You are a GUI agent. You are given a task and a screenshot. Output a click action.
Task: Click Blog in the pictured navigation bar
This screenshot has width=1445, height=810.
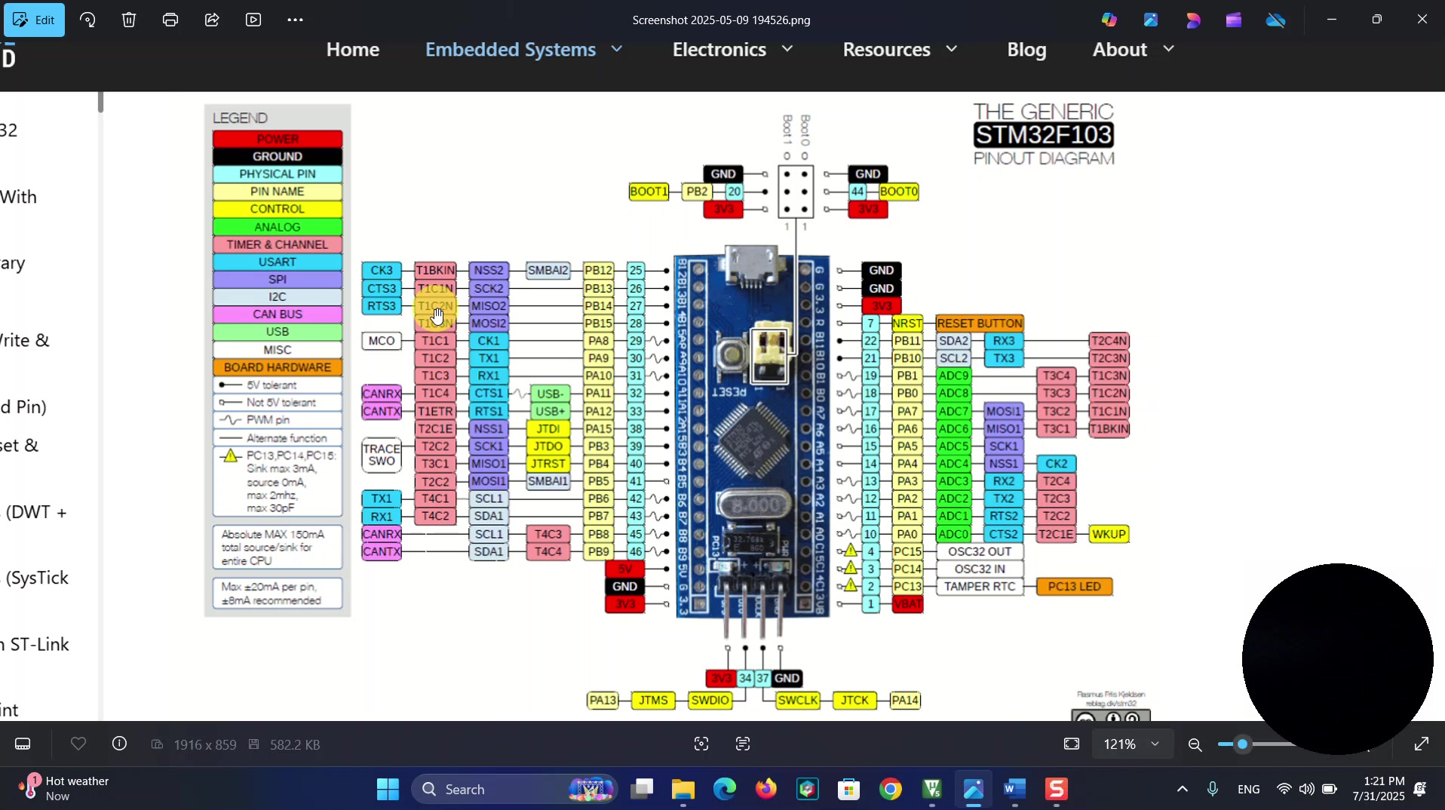click(x=1026, y=50)
